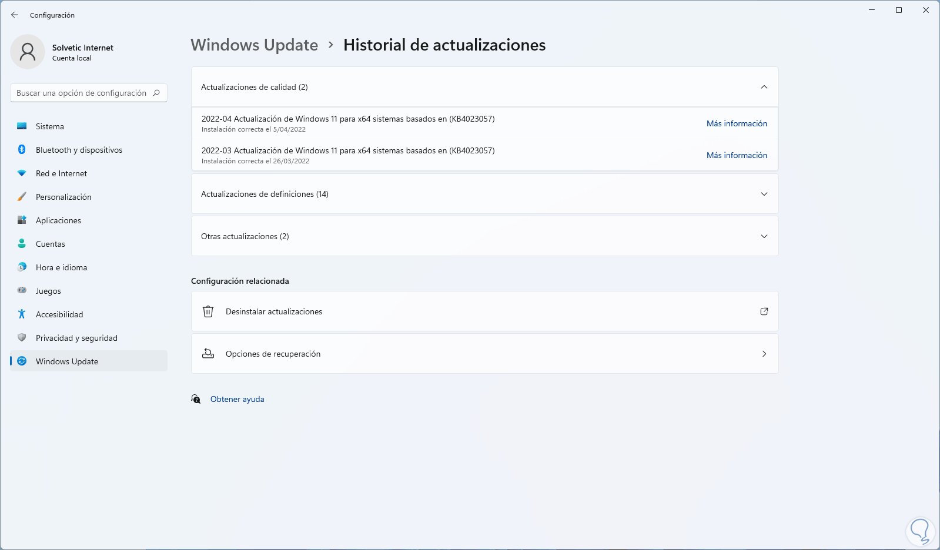Open Personalización settings
940x550 pixels.
tap(89, 197)
